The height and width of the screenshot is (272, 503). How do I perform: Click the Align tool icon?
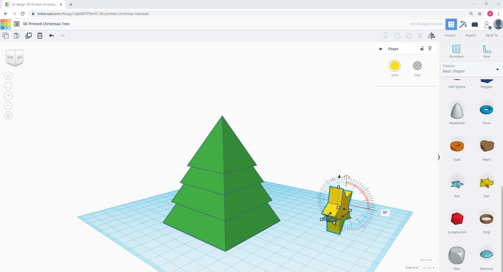[420, 36]
